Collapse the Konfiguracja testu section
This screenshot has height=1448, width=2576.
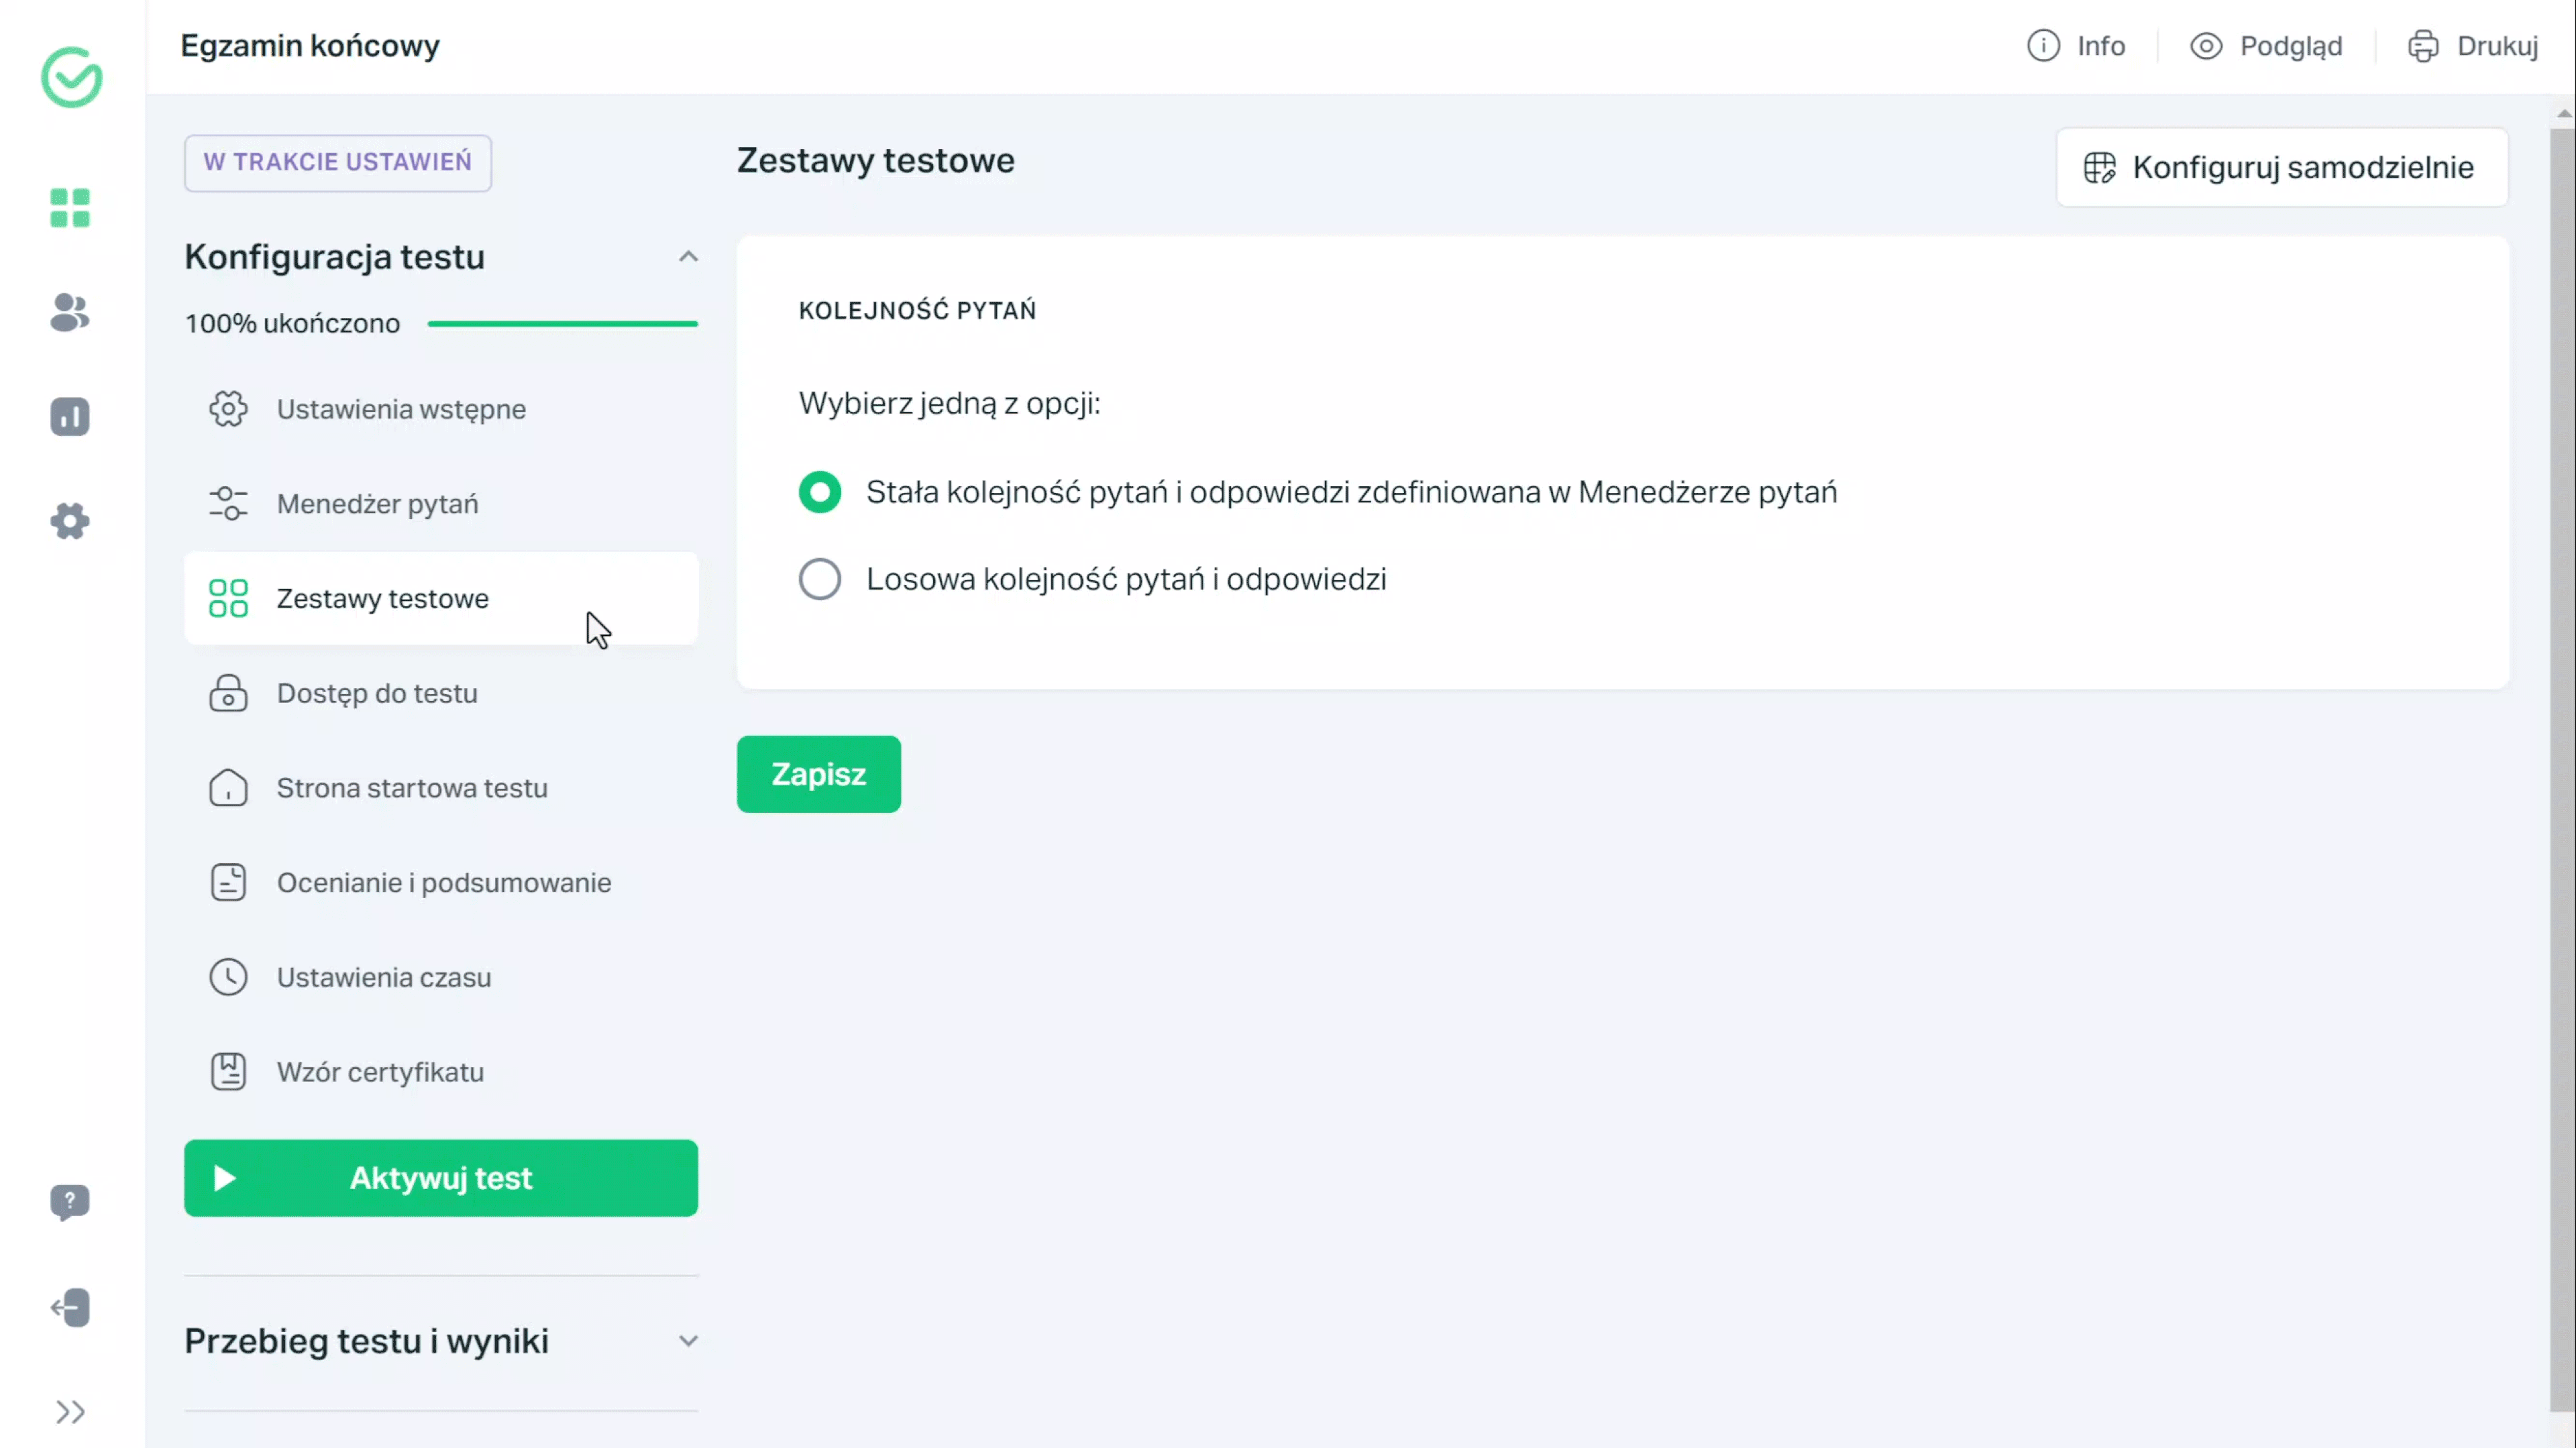[688, 257]
